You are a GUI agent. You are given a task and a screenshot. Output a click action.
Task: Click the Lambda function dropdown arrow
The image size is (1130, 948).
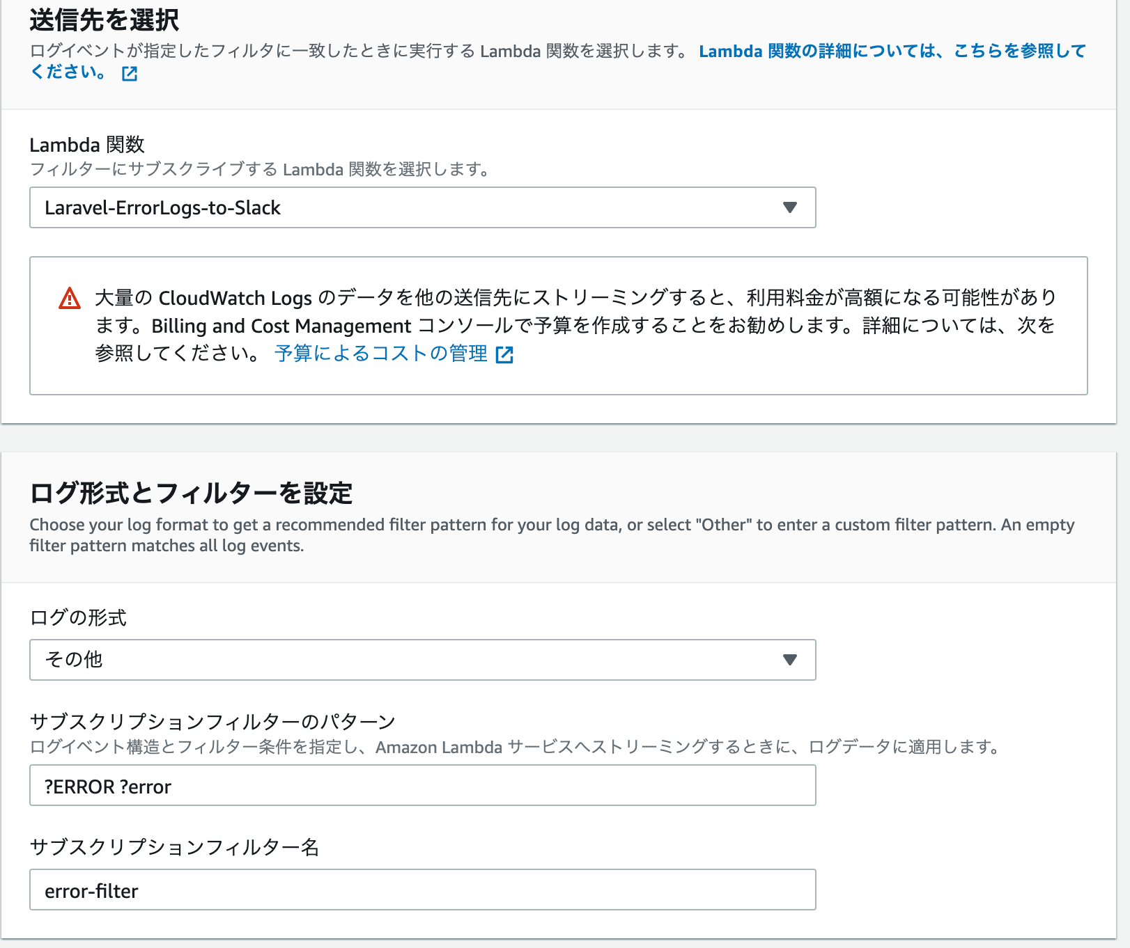[x=789, y=207]
